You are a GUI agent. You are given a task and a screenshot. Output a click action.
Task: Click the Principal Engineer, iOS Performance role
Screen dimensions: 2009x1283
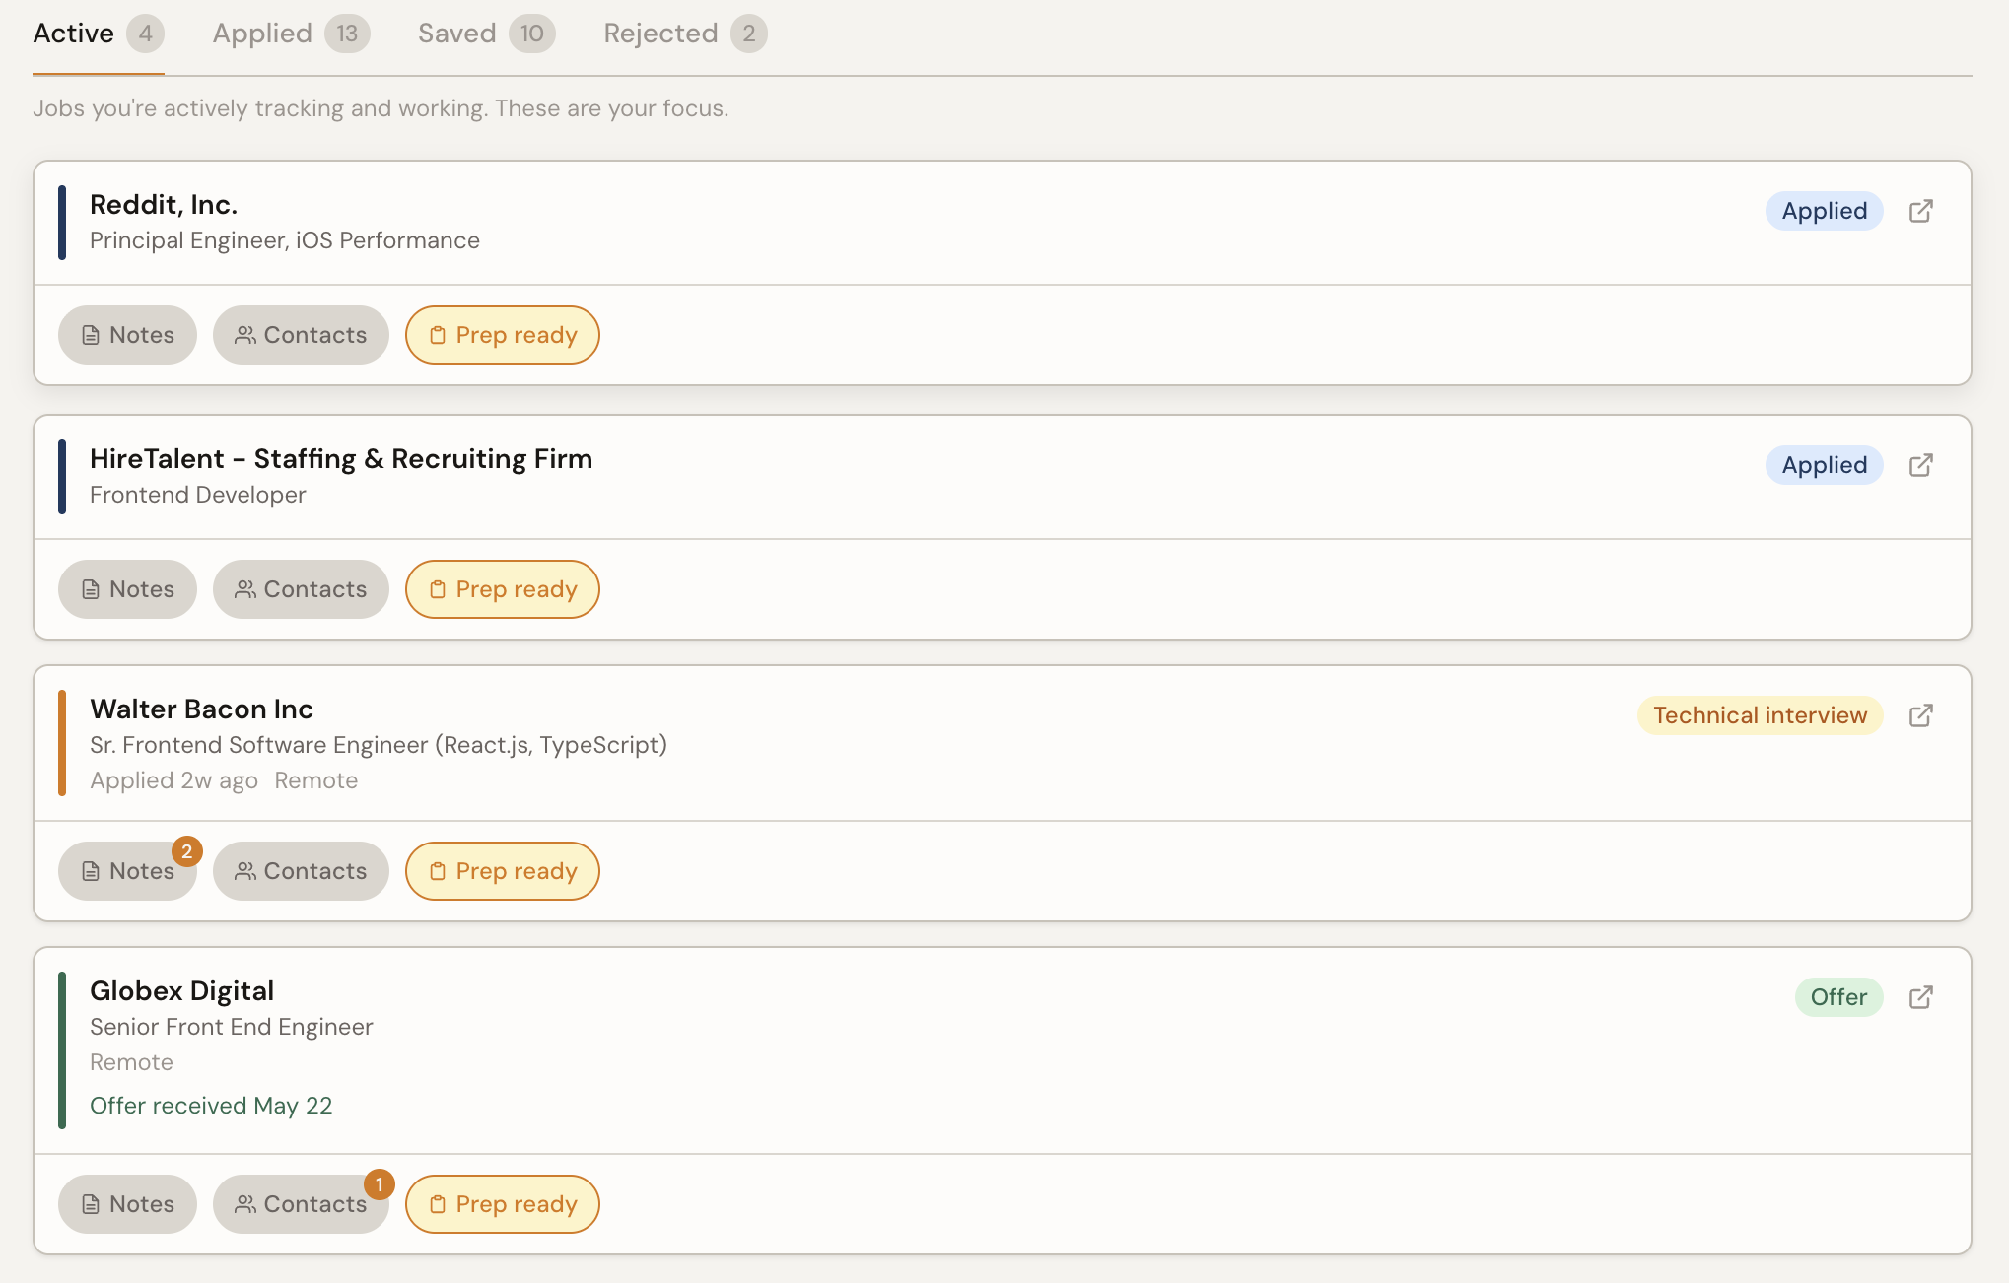[285, 240]
